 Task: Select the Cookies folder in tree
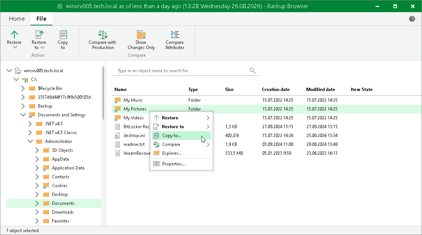point(60,186)
